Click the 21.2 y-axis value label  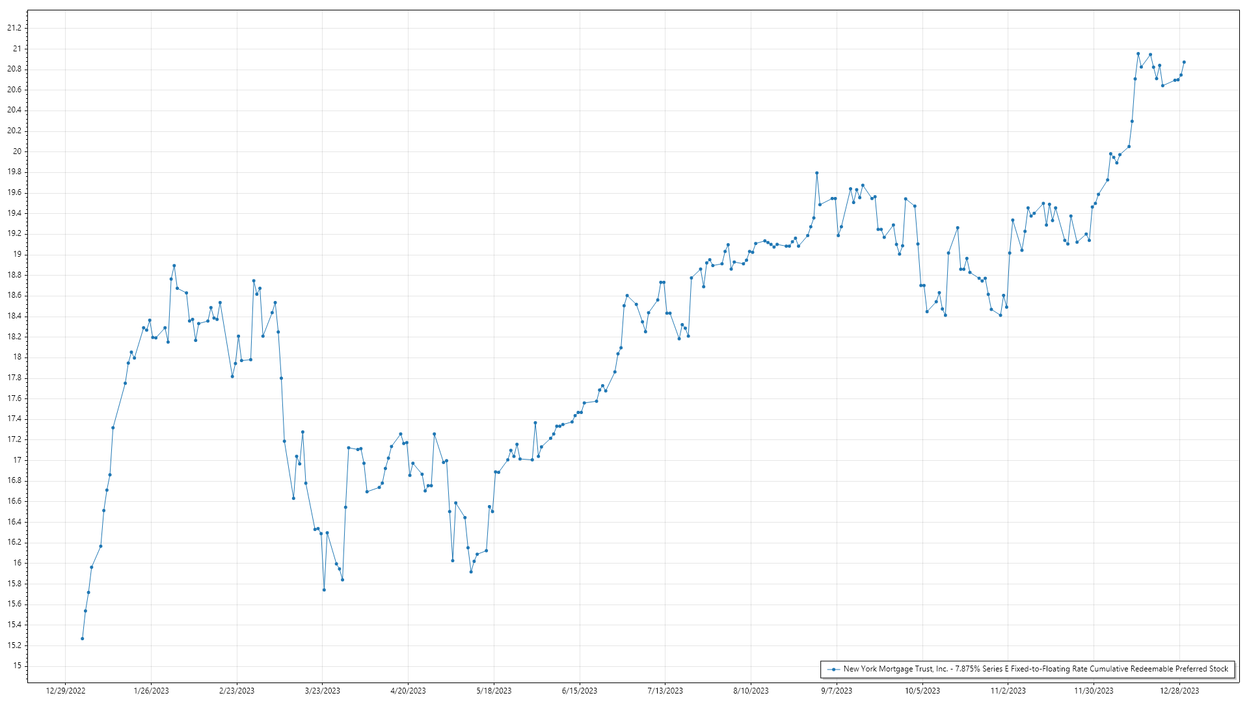tap(14, 28)
